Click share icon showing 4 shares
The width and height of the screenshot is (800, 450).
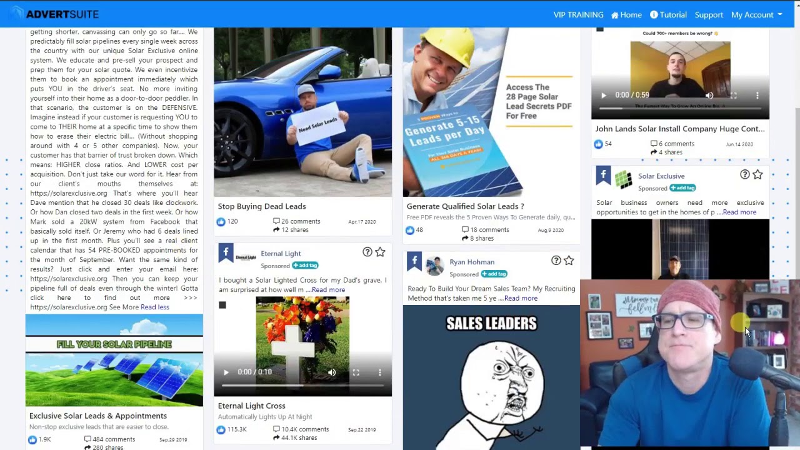click(654, 152)
